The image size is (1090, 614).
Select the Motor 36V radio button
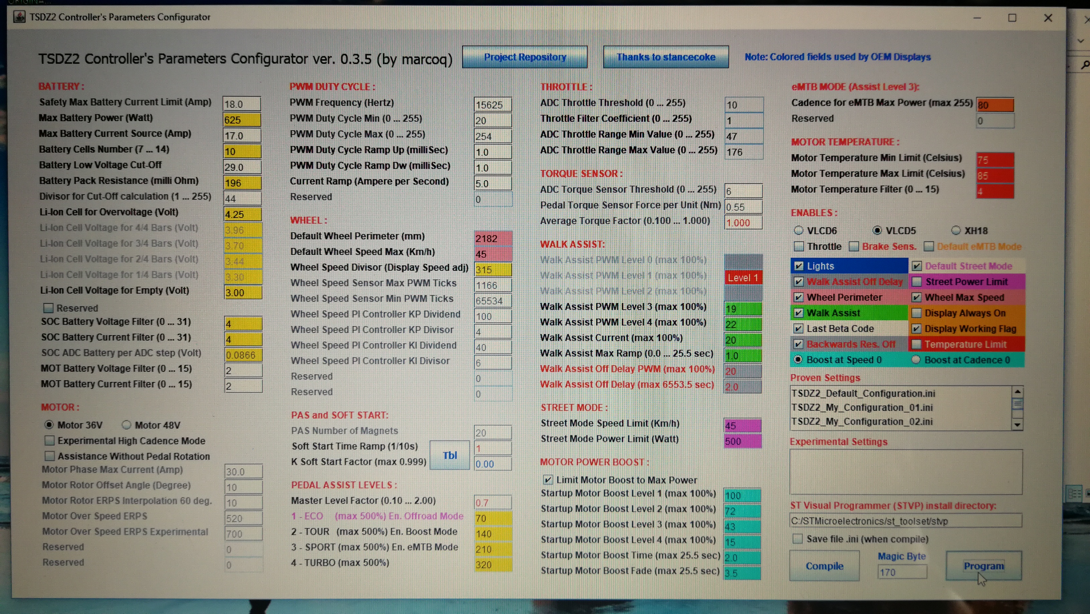[49, 424]
